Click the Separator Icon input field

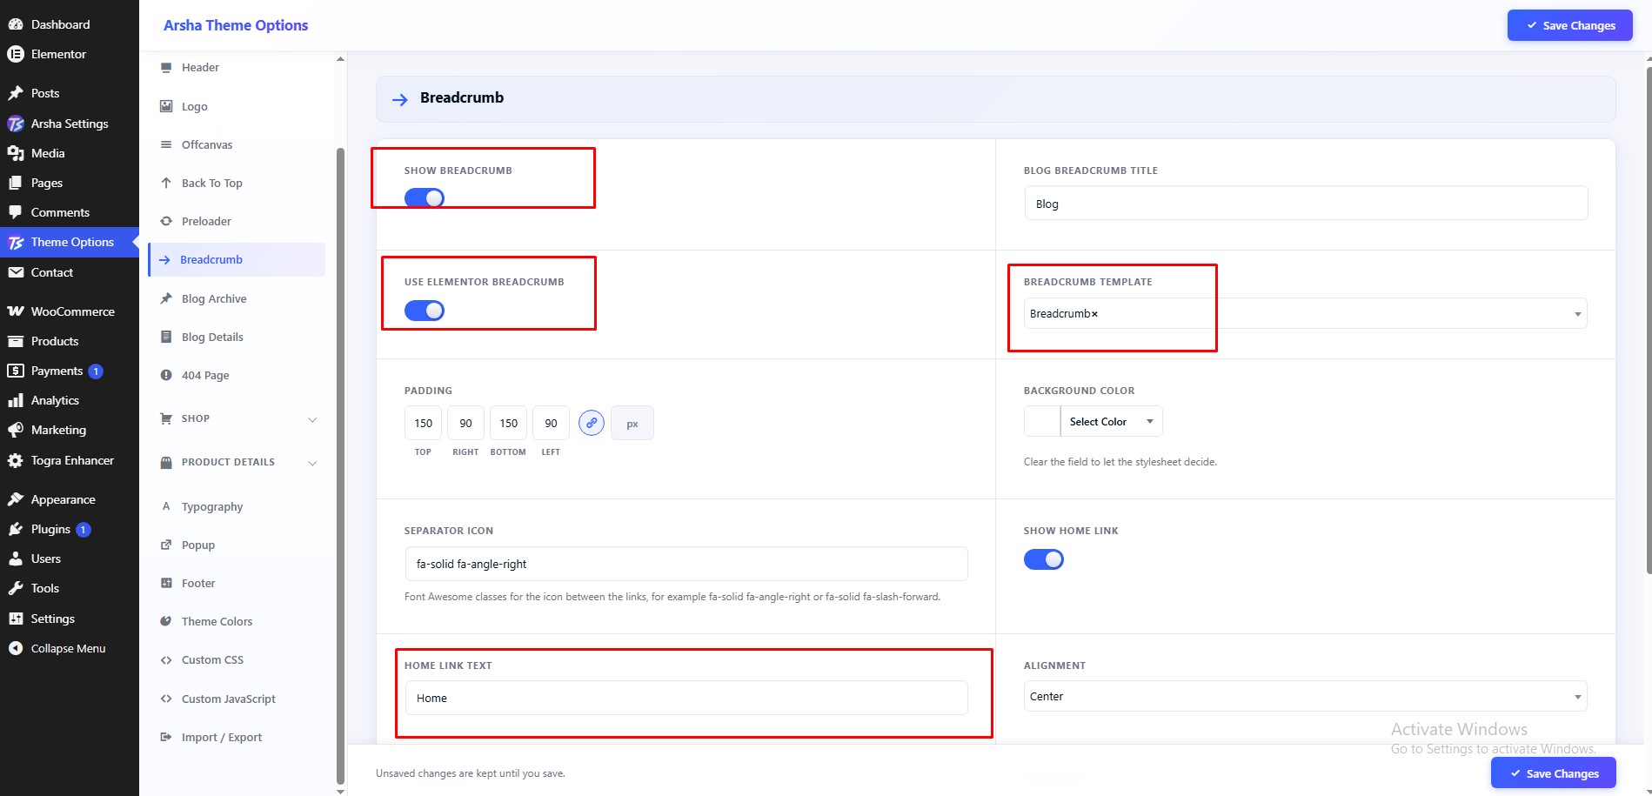coord(686,564)
